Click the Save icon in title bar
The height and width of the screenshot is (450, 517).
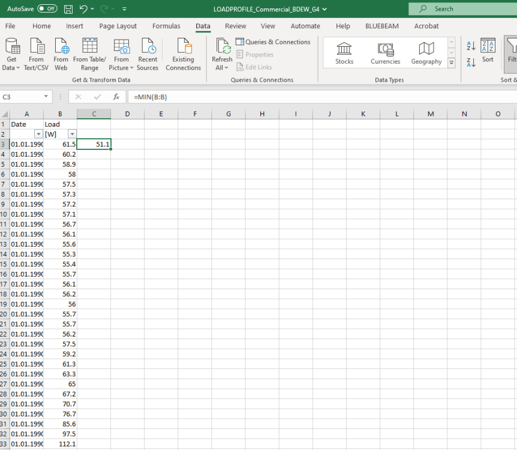68,9
